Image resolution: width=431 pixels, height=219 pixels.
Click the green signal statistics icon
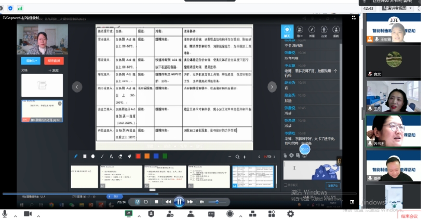[20, 8]
